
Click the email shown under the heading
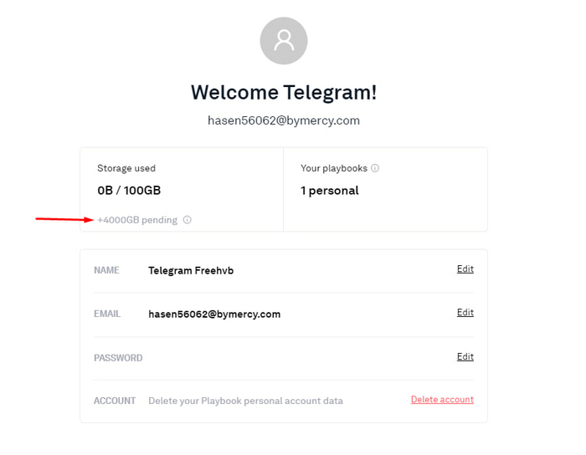[x=284, y=120]
